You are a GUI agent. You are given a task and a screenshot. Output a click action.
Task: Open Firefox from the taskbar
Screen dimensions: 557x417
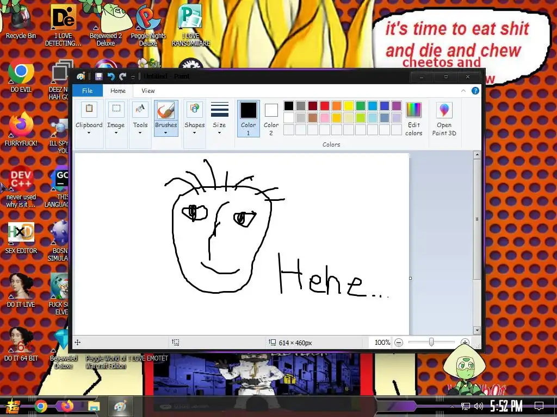click(67, 406)
